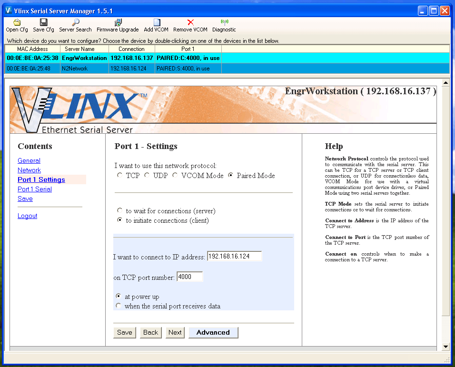The width and height of the screenshot is (455, 367).
Task: Save configuration using Save Cfg icon
Action: 43,26
